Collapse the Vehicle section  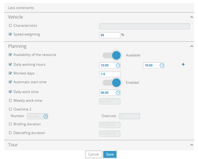[192, 17]
